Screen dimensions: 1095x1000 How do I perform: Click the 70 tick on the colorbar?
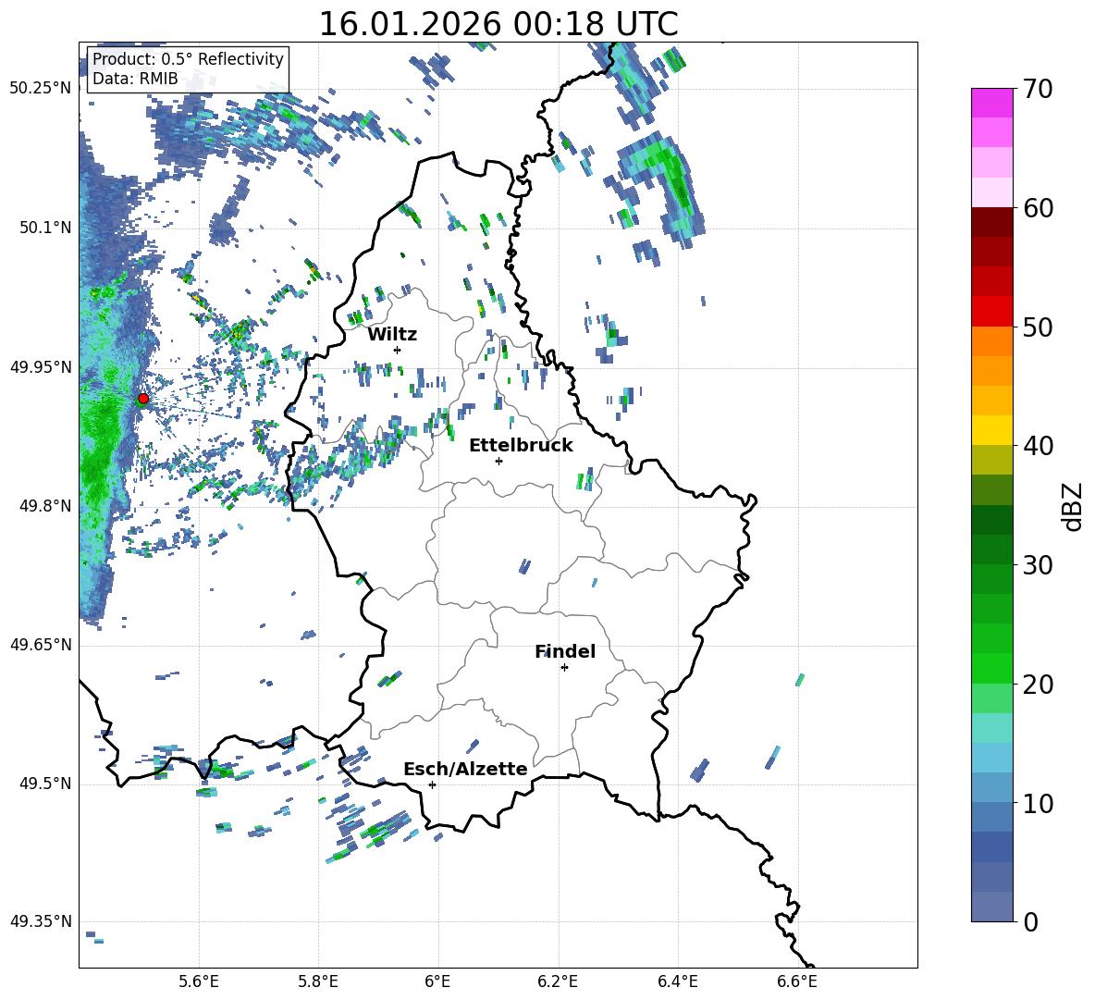pyautogui.click(x=1038, y=90)
